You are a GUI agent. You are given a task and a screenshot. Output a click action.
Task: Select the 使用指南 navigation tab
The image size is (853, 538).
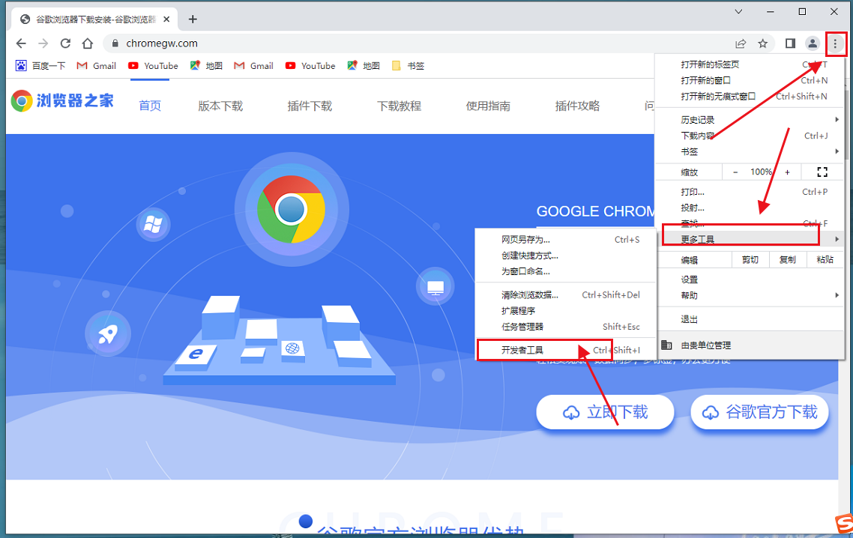point(488,106)
